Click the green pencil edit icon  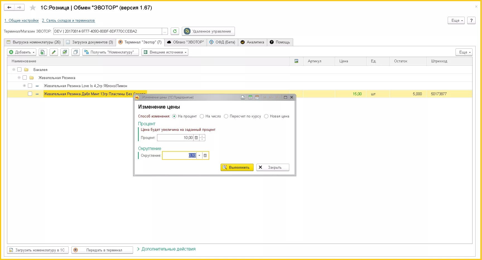point(54,52)
